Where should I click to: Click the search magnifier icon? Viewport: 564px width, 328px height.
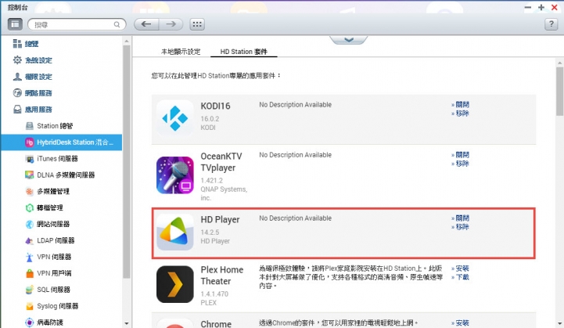coord(117,24)
